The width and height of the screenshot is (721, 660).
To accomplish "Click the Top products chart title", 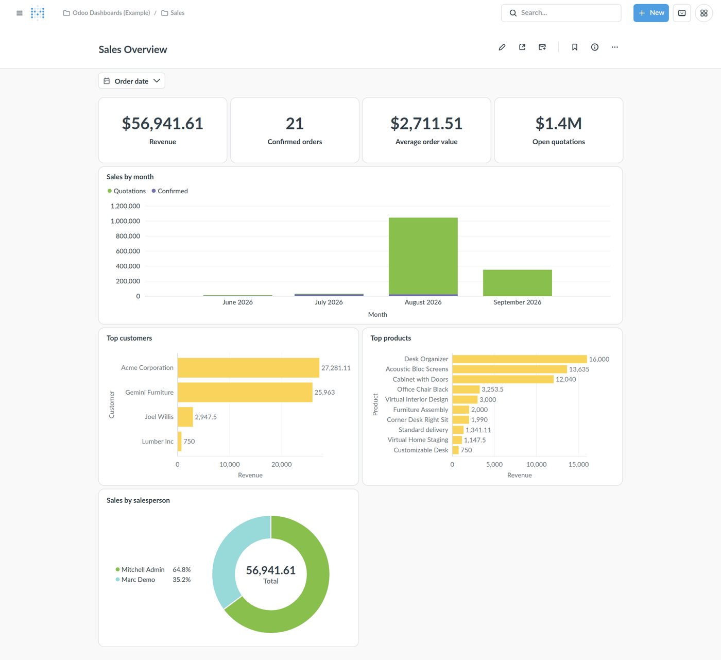I will (x=391, y=338).
